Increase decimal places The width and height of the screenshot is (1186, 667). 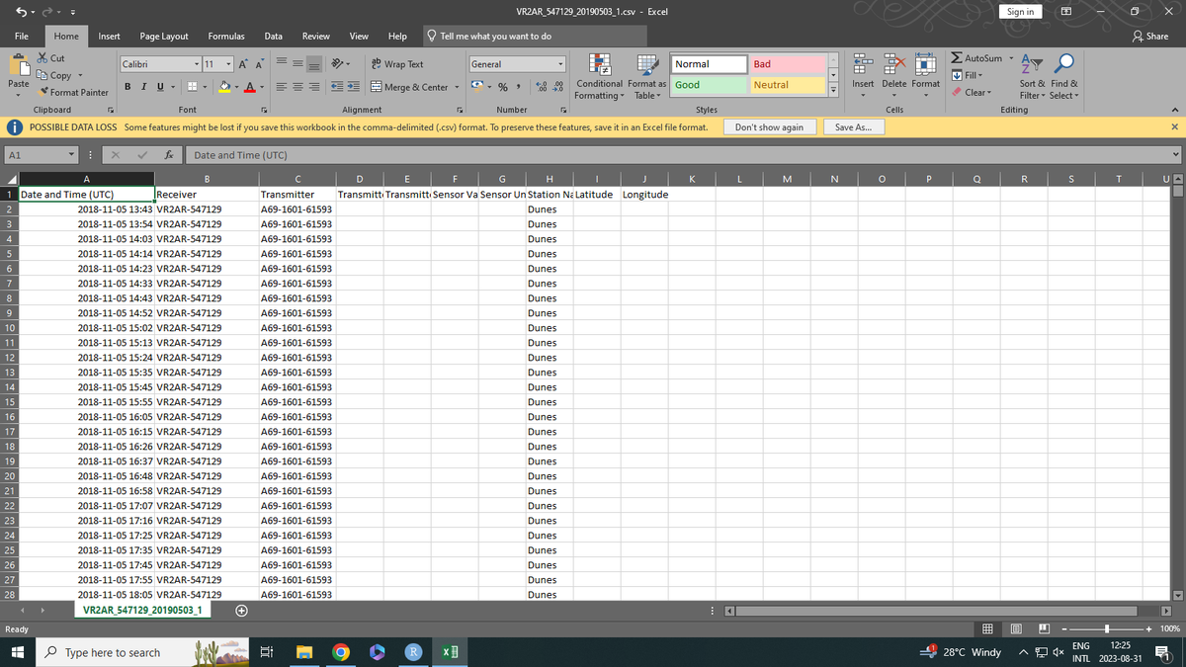pos(541,87)
